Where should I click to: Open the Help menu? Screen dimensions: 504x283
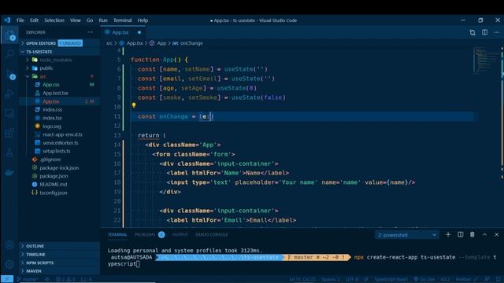pyautogui.click(x=143, y=20)
